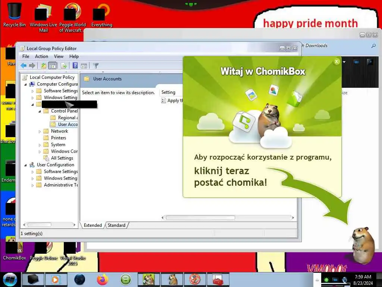Screen dimensions: 382x287
Task: Select the Peggle World of Warcraft desktop icon
Action: tap(72, 17)
